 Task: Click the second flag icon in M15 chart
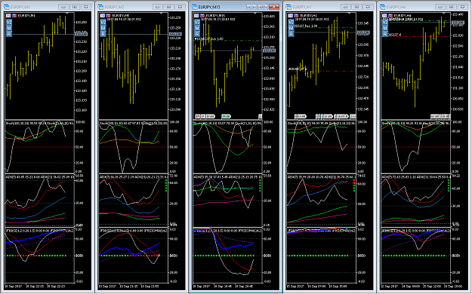point(202,16)
